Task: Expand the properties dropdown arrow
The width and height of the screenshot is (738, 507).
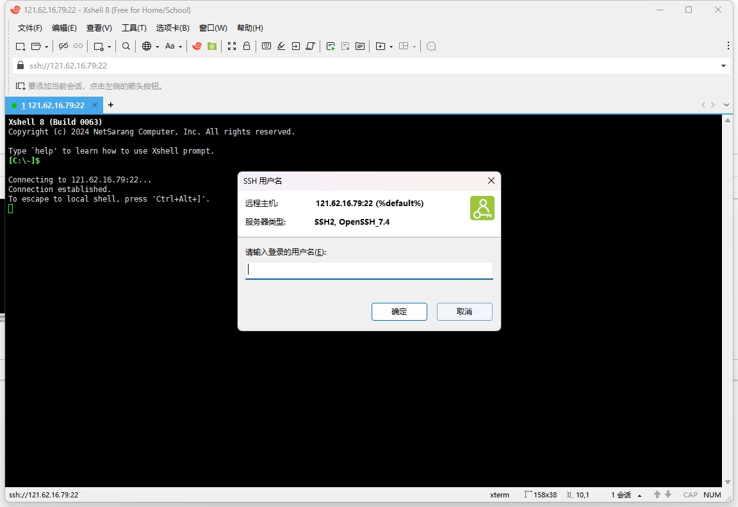Action: 109,47
